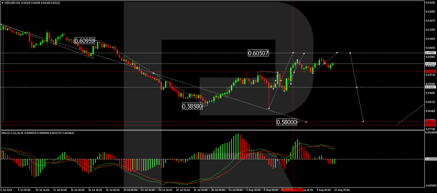Select the 0.58580 support annotation
437x193 pixels.
point(192,106)
